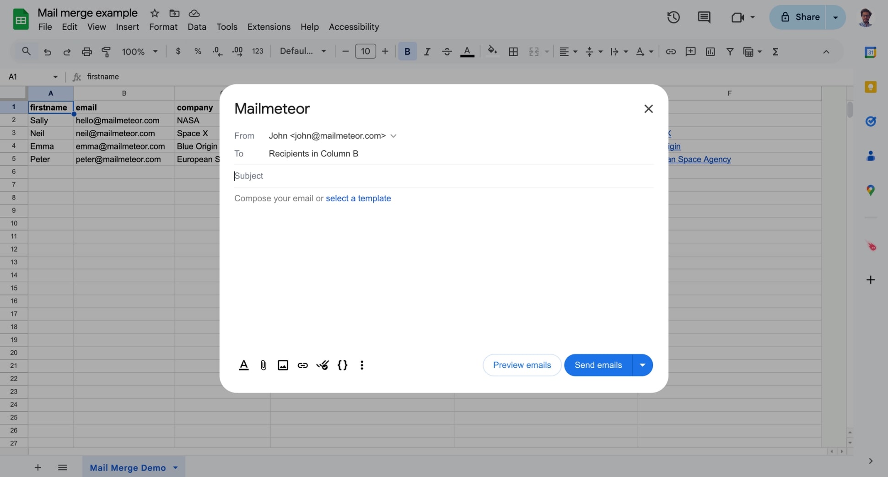Click Preview emails button
This screenshot has width=888, height=477.
pyautogui.click(x=522, y=365)
